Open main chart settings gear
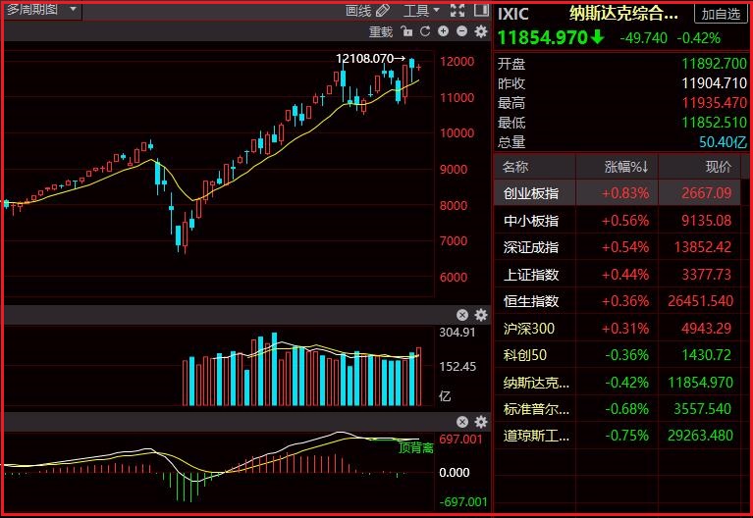This screenshot has height=518, width=753. pyautogui.click(x=481, y=31)
